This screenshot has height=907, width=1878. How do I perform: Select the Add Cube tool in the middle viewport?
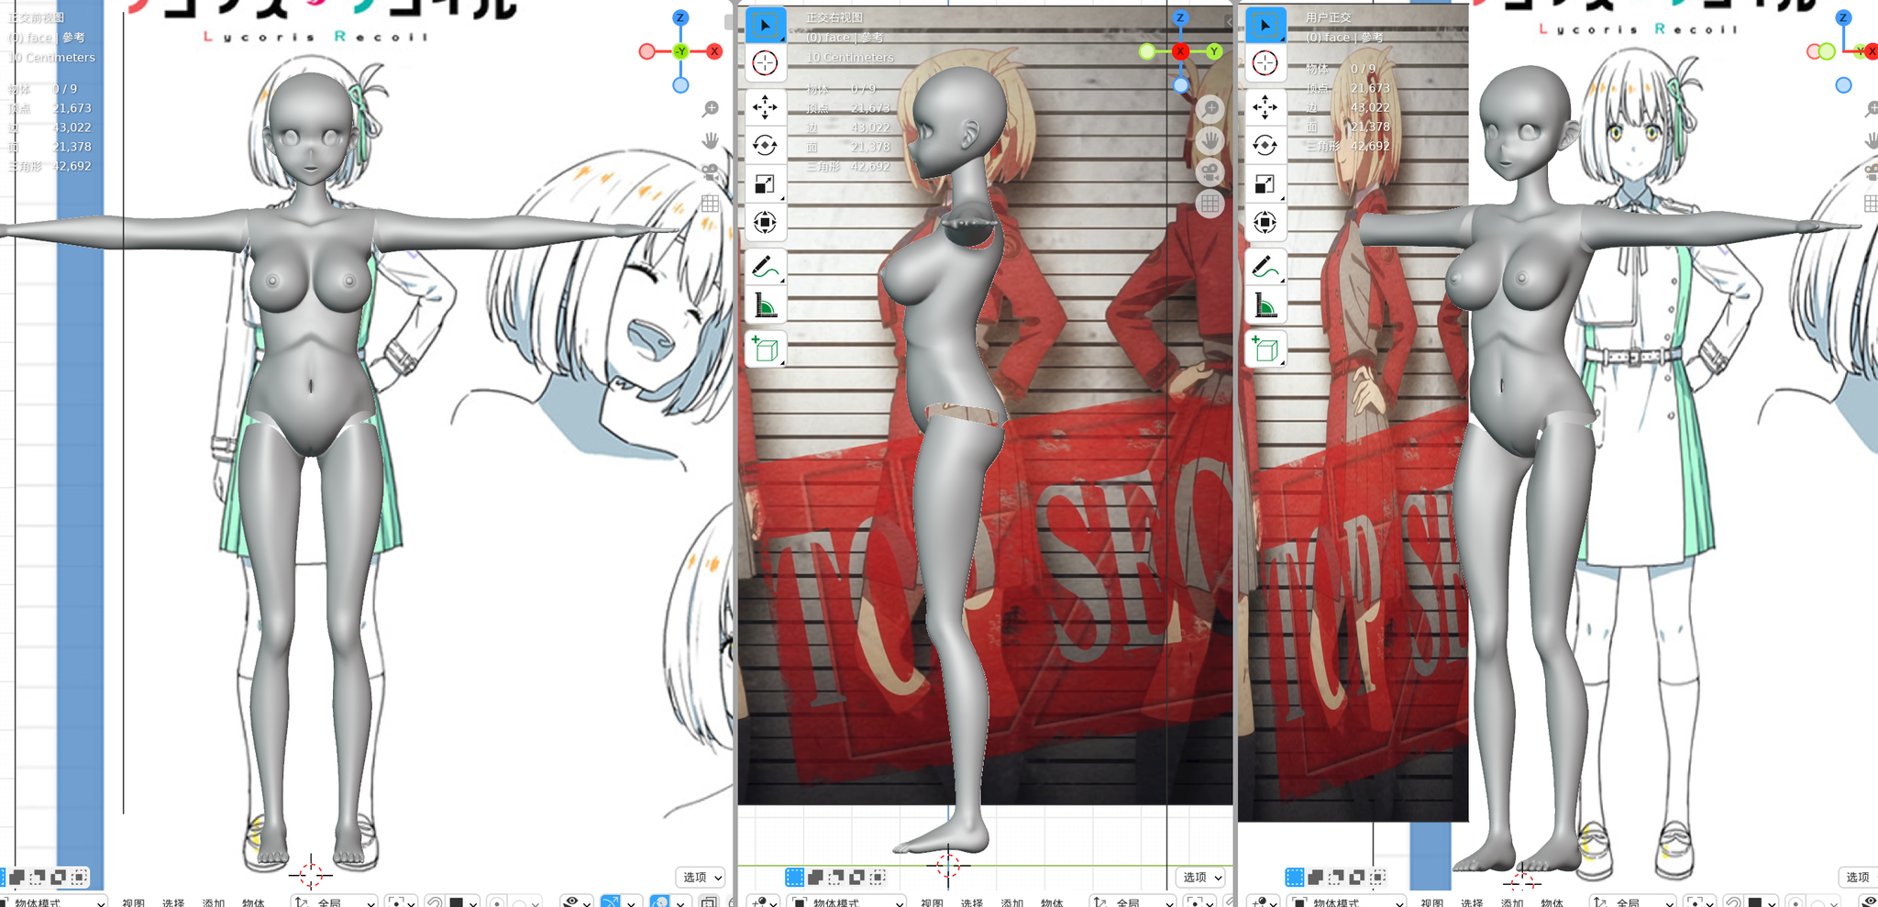pos(765,348)
